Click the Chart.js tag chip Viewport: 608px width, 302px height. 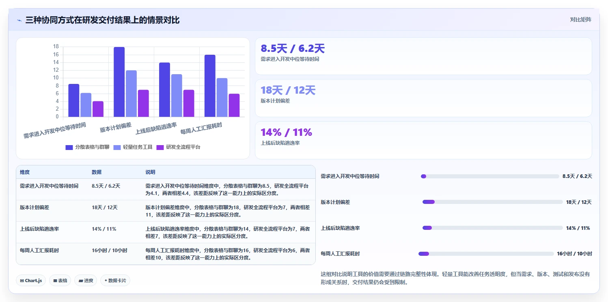[x=31, y=281]
